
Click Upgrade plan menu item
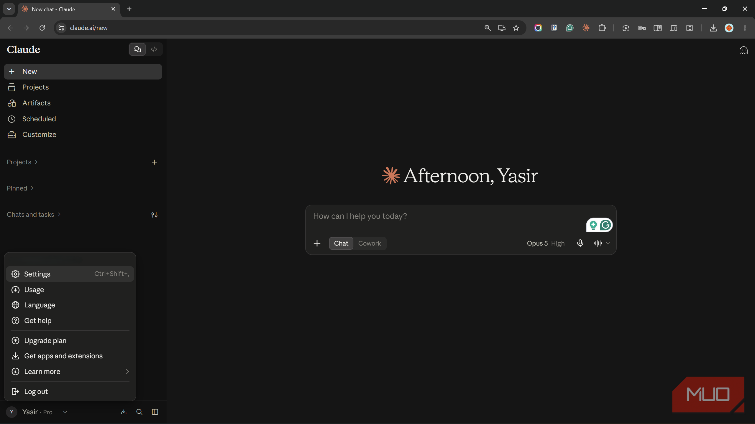pos(70,341)
